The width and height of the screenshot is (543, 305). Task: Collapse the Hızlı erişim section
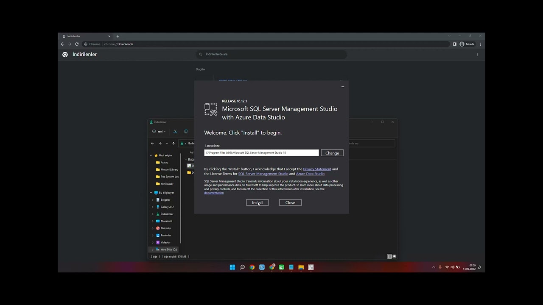pos(151,155)
